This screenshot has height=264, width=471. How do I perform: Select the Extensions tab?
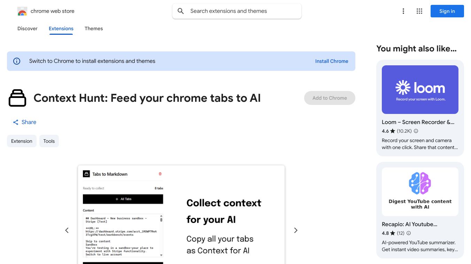[x=61, y=28]
